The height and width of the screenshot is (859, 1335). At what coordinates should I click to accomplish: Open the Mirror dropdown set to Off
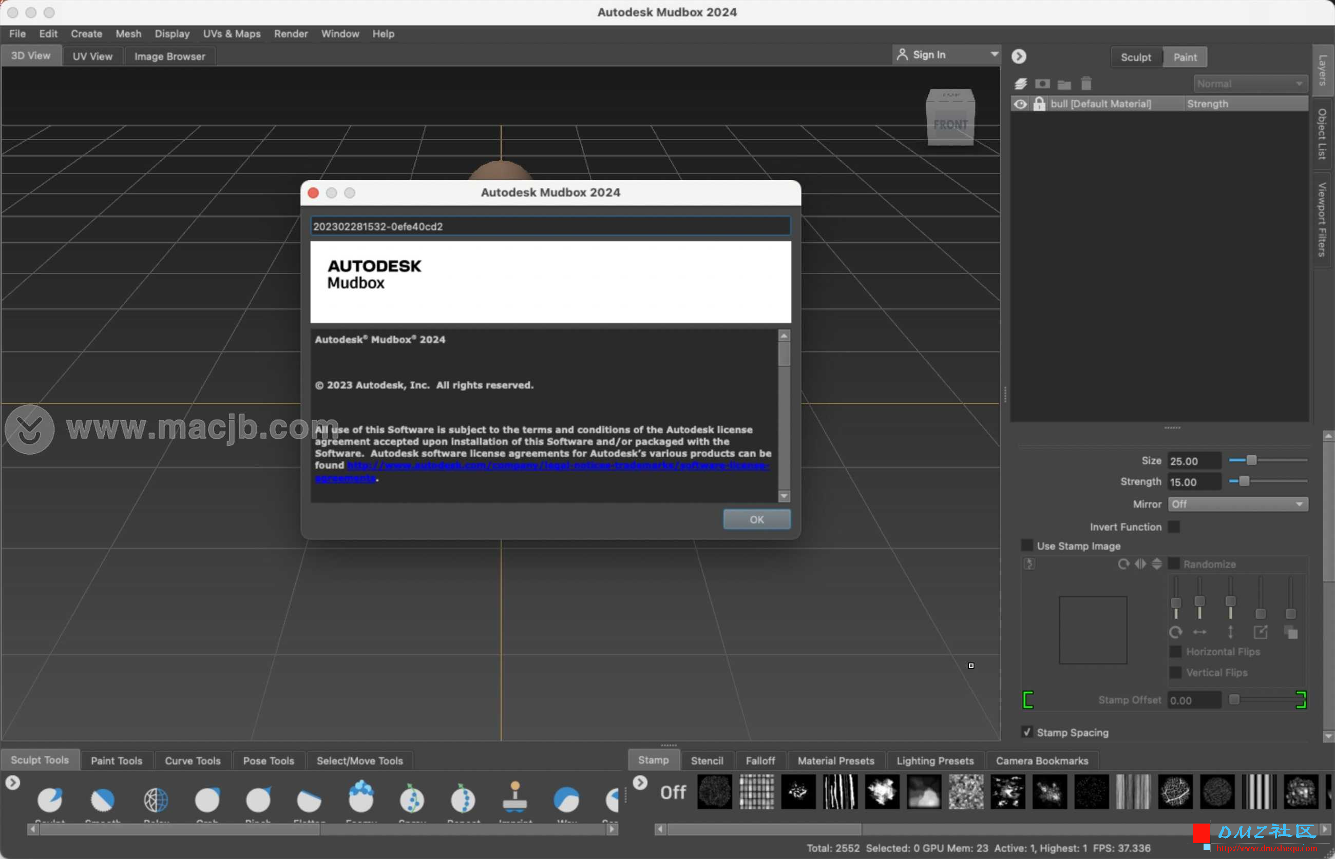click(x=1237, y=504)
